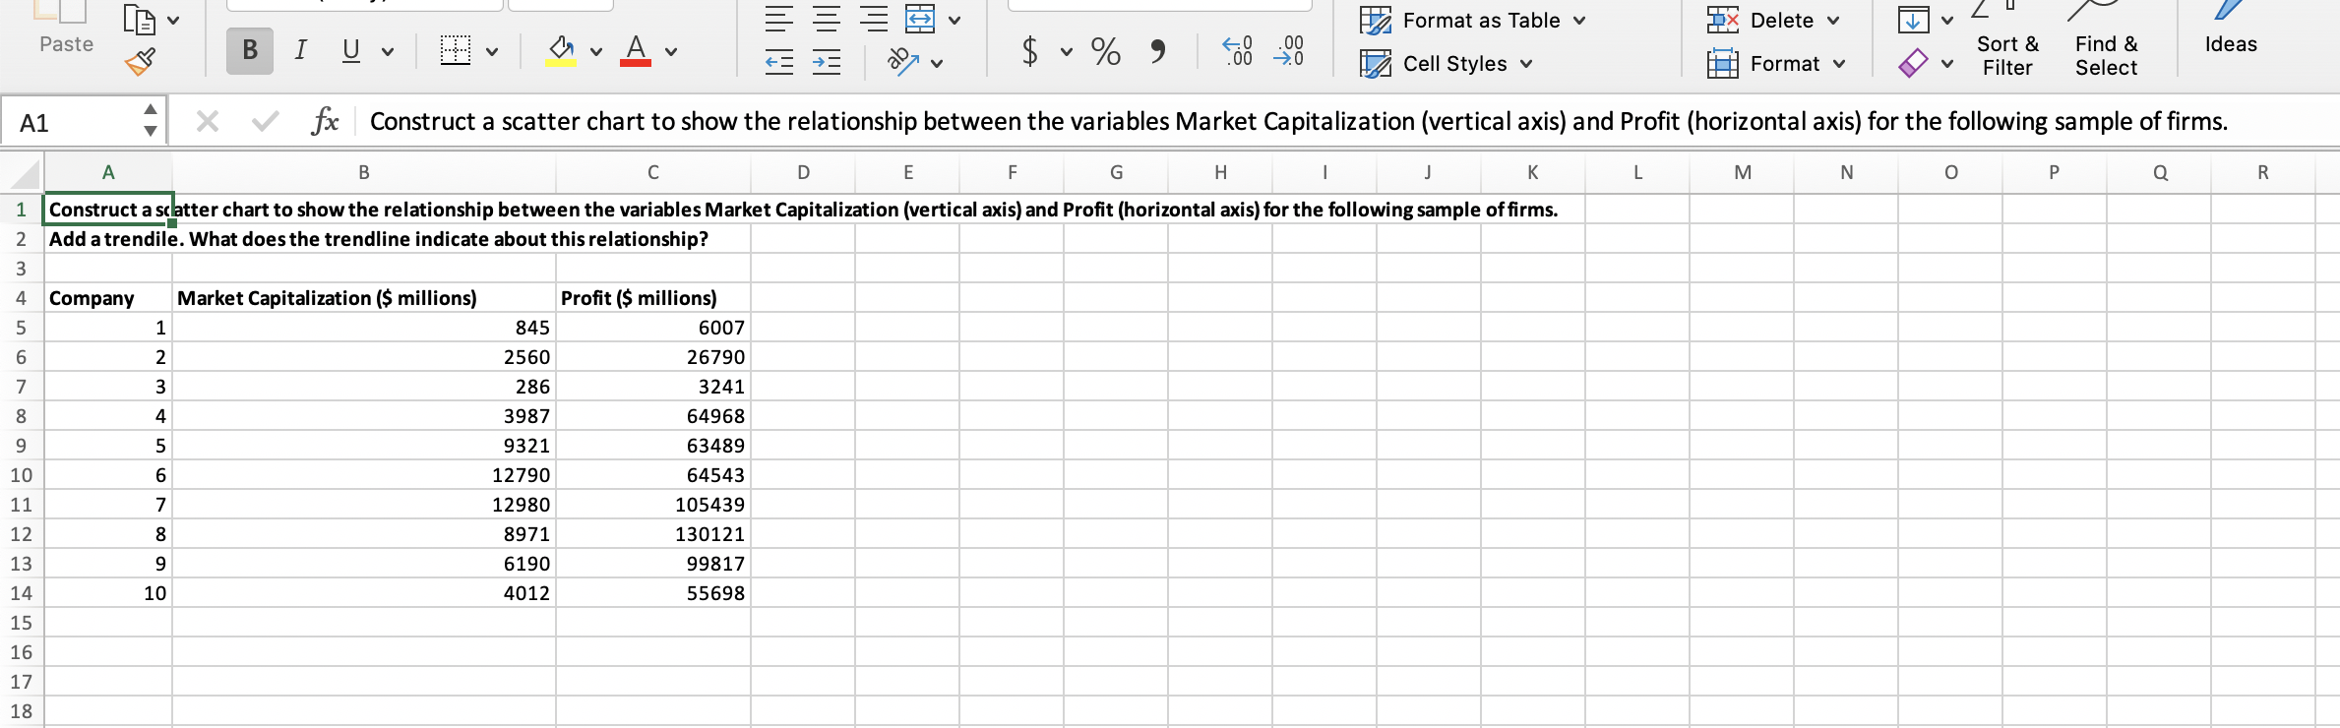Open the underline style dropdown arrow
The image size is (2340, 728).
click(388, 51)
